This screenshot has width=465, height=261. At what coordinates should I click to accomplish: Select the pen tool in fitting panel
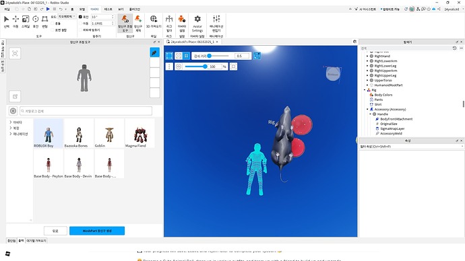pyautogui.click(x=154, y=52)
